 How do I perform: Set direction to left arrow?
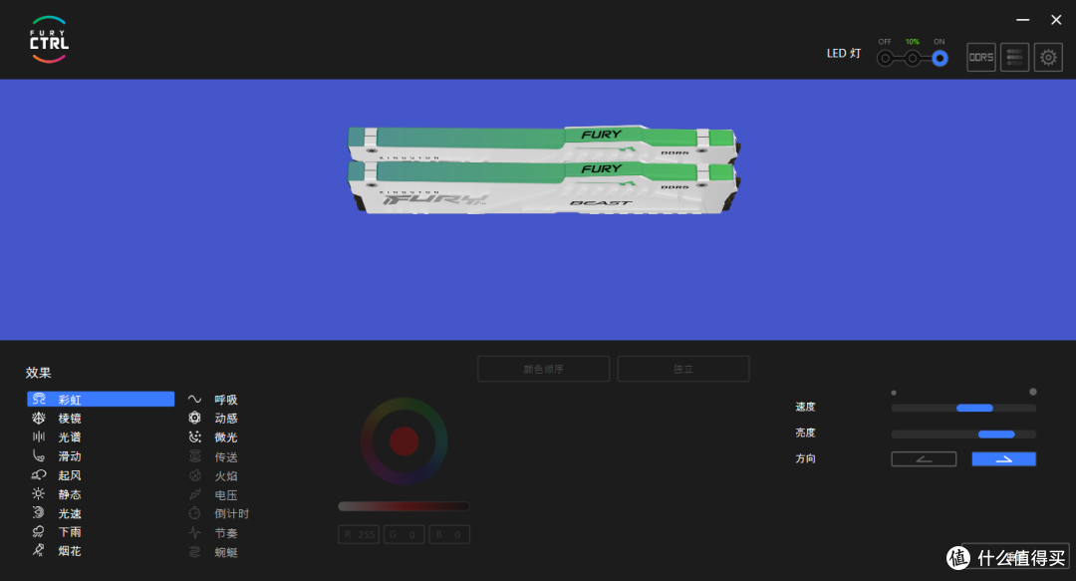tap(924, 458)
